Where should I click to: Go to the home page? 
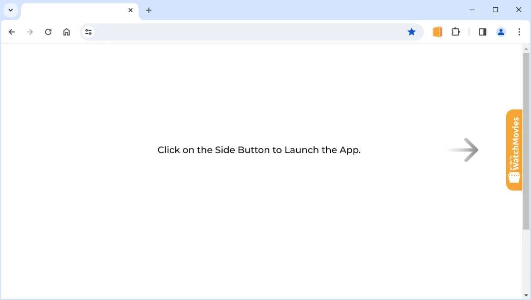67,32
